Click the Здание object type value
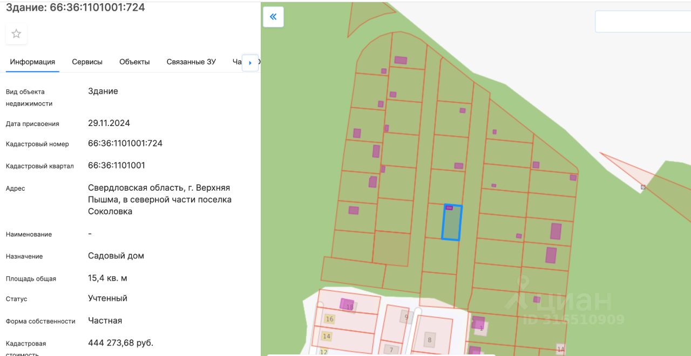The image size is (691, 356). tap(103, 91)
